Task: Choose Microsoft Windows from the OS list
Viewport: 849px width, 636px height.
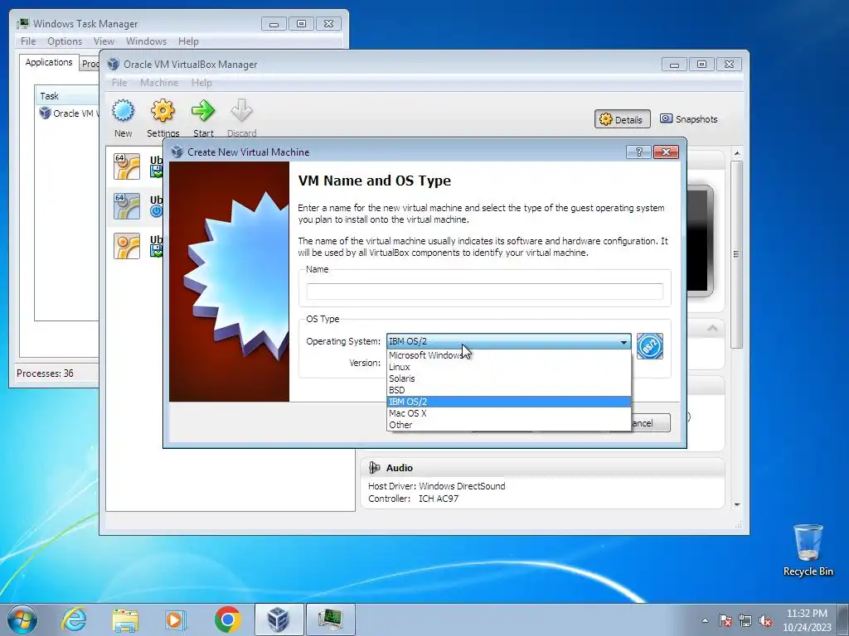Action: pyautogui.click(x=509, y=355)
